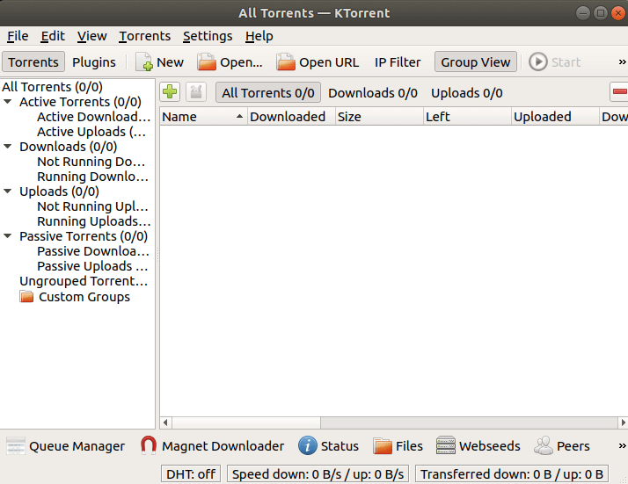Viewport: 628px width, 484px height.
Task: Select the Custom Groups folder
Action: click(x=76, y=297)
